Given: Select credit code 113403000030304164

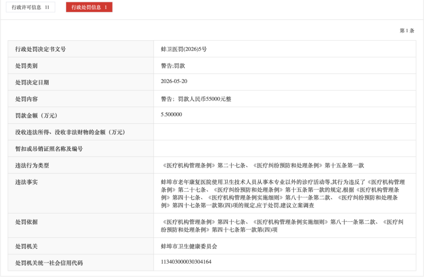Looking at the screenshot, I should pos(186,262).
